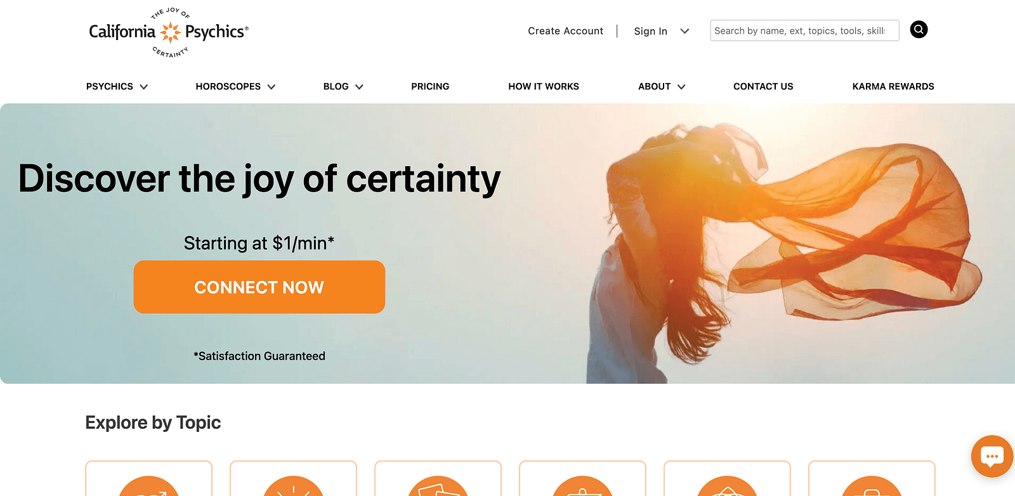Focus the psychic search input field
Viewport: 1015px width, 496px height.
(804, 30)
